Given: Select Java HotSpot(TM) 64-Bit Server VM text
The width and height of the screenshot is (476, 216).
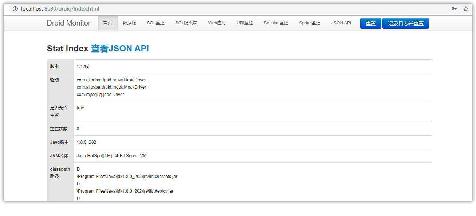Looking at the screenshot, I should (111, 156).
